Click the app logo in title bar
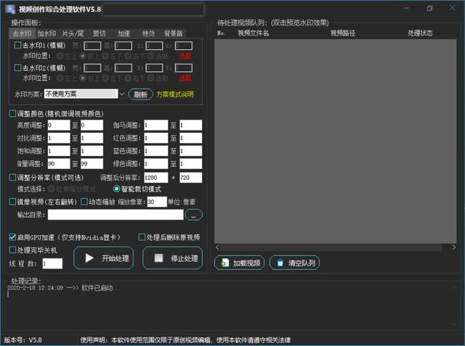 [10, 9]
